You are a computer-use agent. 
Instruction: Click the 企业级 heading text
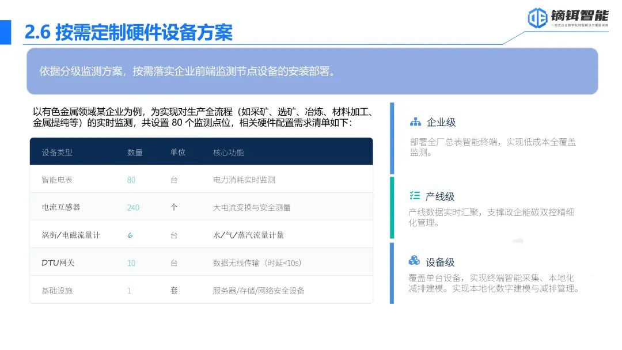point(441,122)
